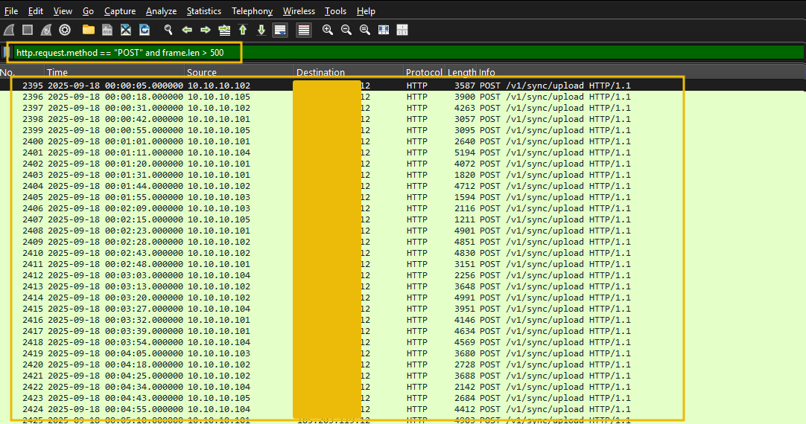Image resolution: width=806 pixels, height=424 pixels.
Task: Select packet number 2395
Action: tap(402, 86)
